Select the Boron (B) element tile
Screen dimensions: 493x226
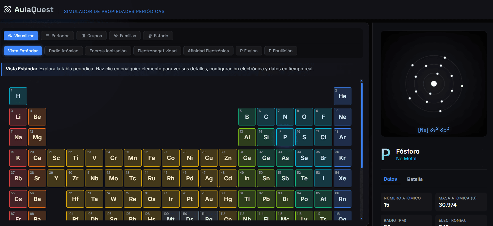coord(247,117)
